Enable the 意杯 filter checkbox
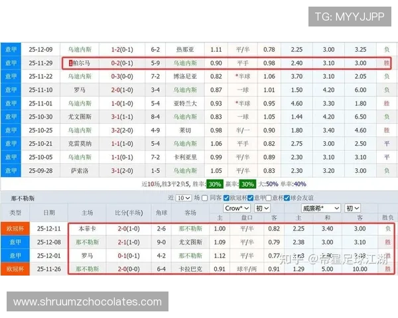The width and height of the screenshot is (398, 318). pyautogui.click(x=269, y=198)
